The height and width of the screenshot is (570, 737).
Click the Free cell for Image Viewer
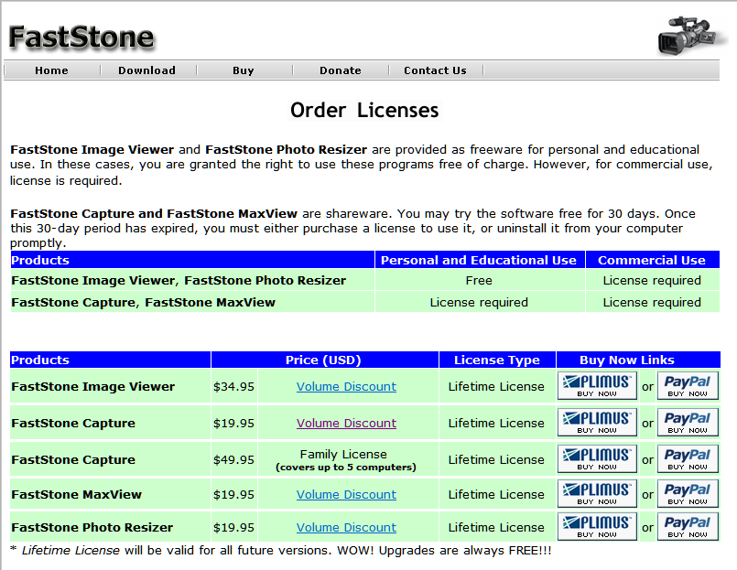[x=479, y=281]
